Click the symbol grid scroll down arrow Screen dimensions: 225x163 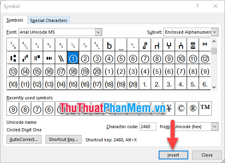tap(214, 87)
